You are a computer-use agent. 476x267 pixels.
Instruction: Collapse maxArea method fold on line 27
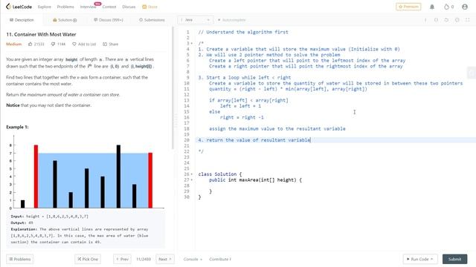pos(192,179)
